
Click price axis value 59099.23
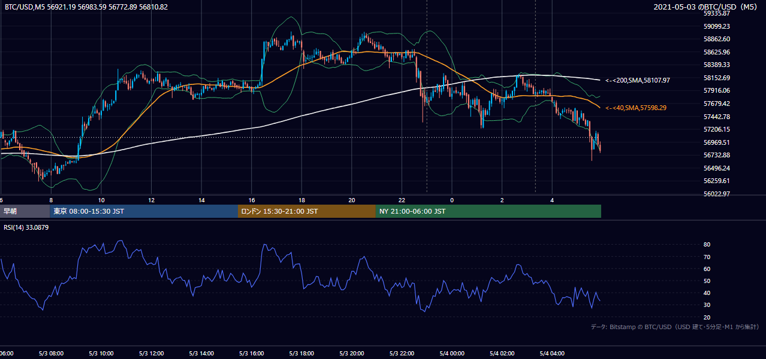tap(717, 26)
